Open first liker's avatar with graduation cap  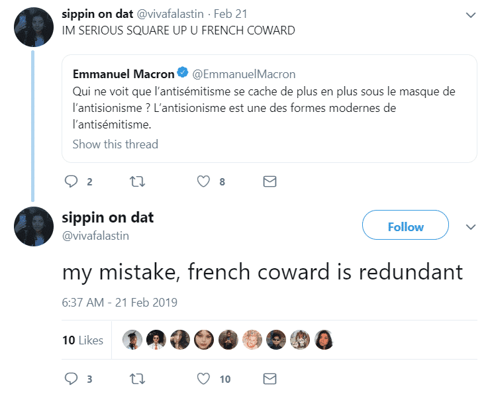click(x=132, y=340)
